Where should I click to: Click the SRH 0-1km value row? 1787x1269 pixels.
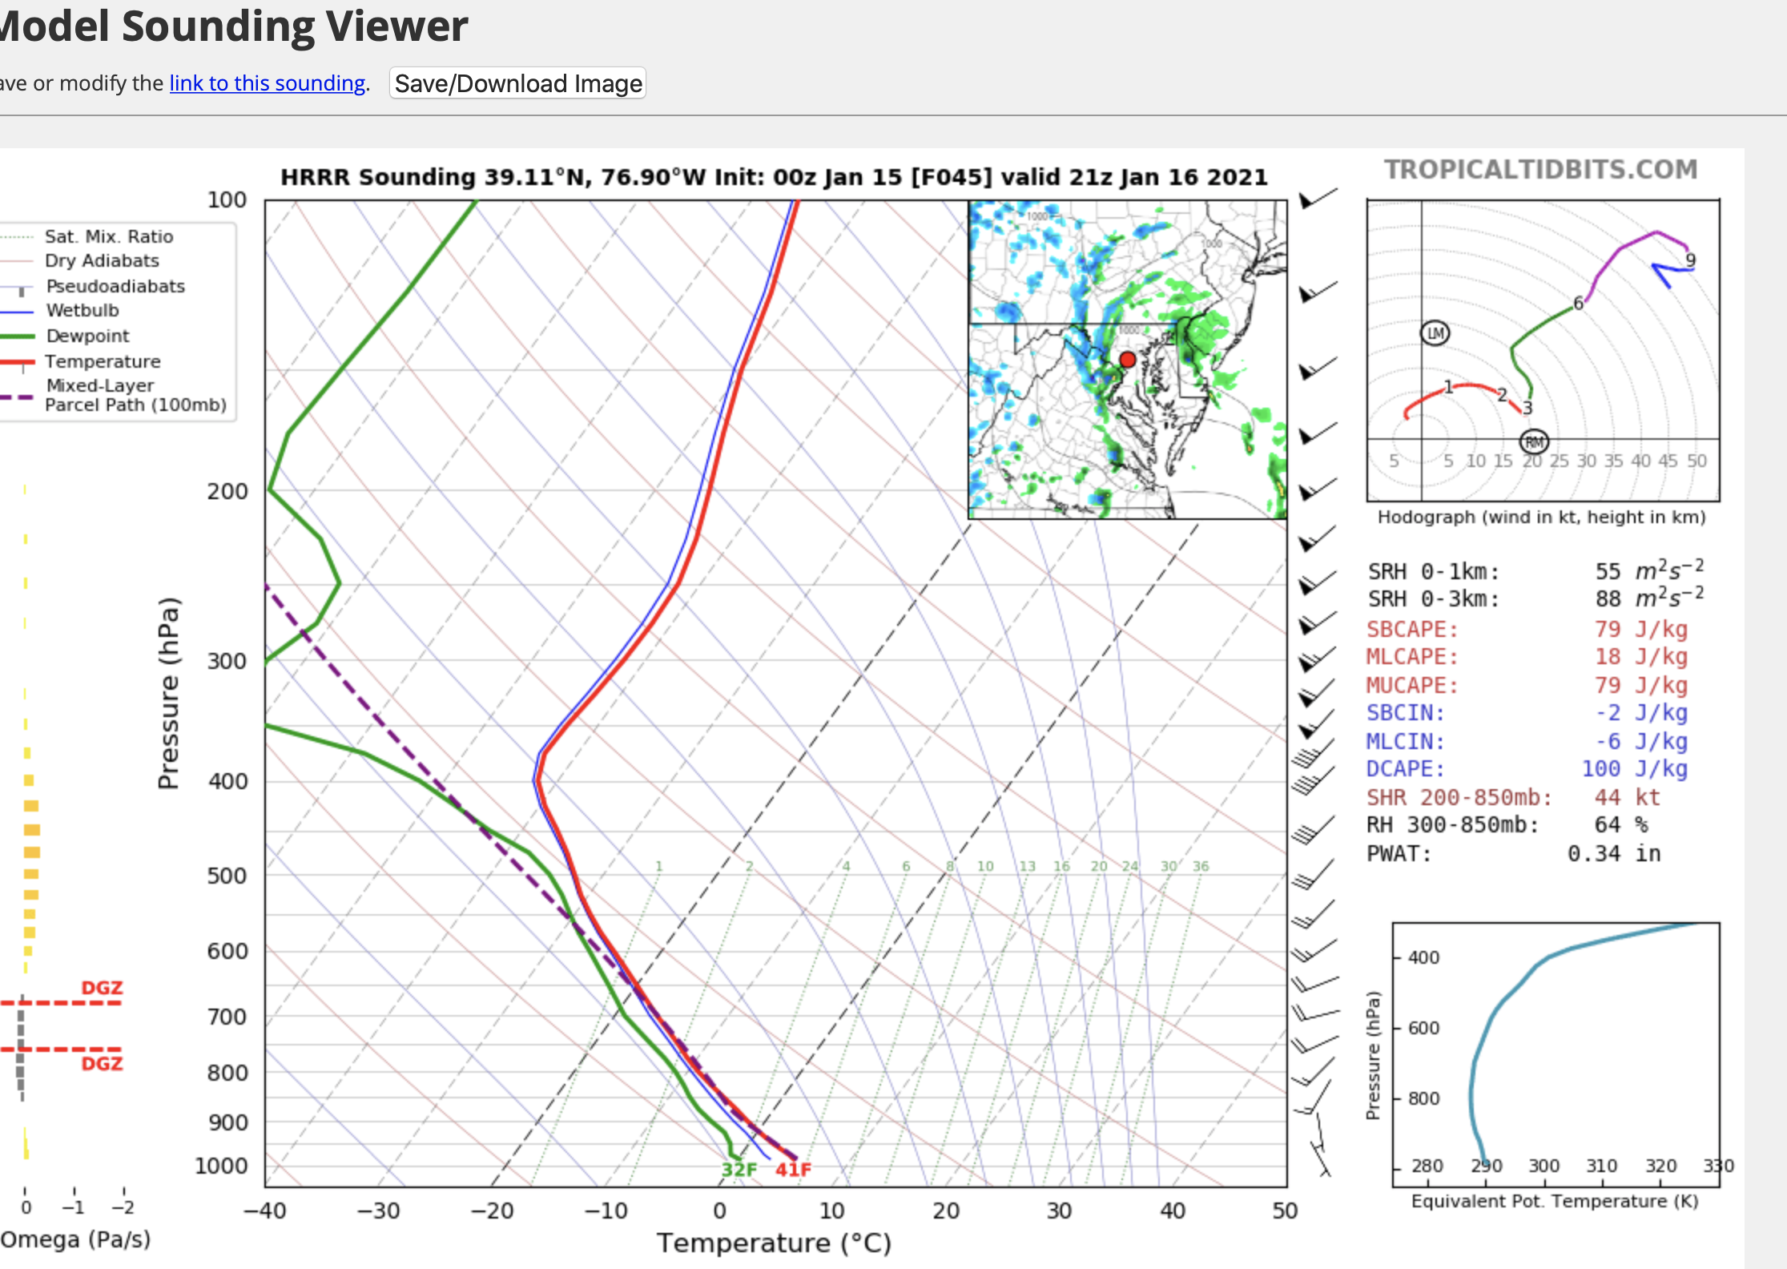1535,571
